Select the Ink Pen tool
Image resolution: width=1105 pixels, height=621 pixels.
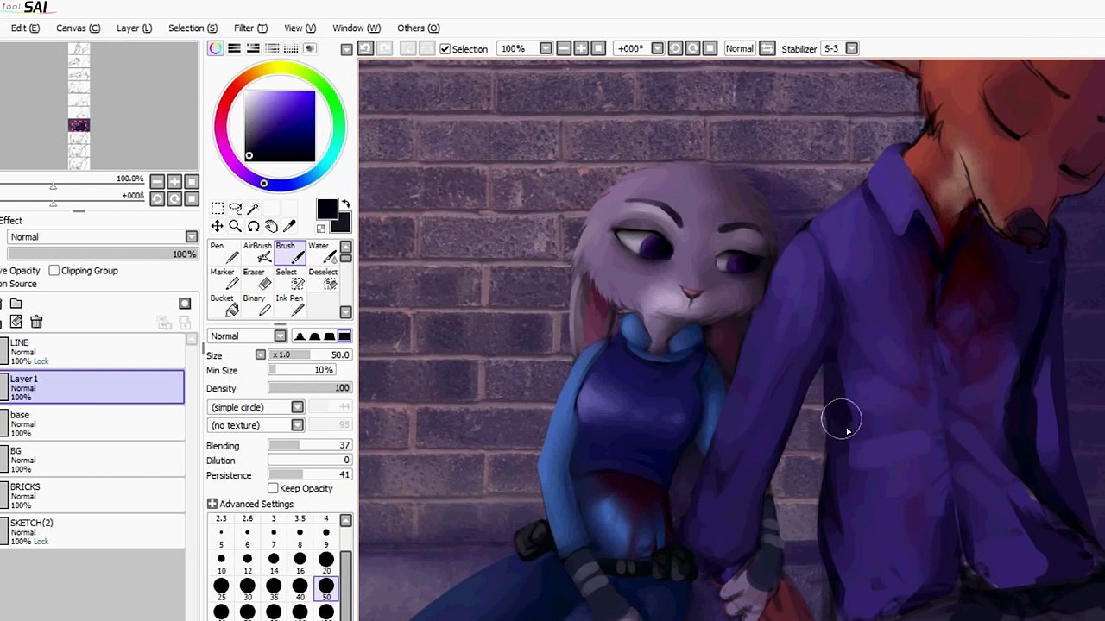[290, 304]
